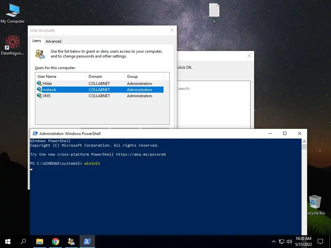Close the User Accounts dialog
The height and width of the screenshot is (248, 331).
point(172,30)
